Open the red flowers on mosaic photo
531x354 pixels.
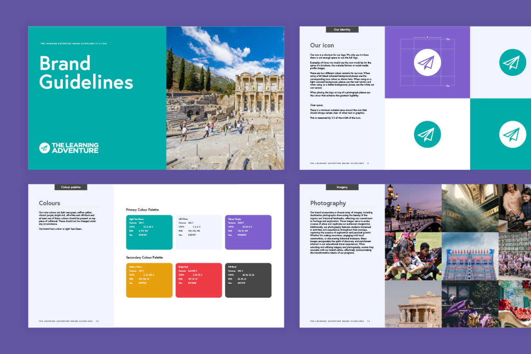(515, 304)
